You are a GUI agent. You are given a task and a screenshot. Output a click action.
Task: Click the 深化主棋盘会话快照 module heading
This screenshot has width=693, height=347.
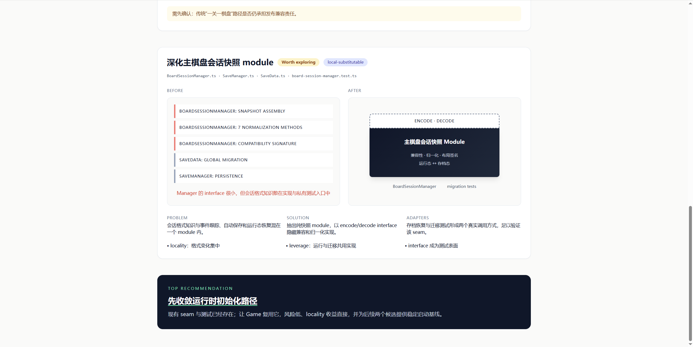[x=220, y=62]
